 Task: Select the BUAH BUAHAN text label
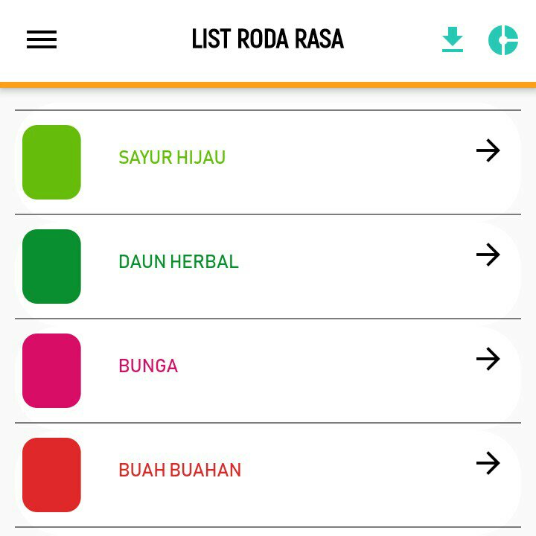click(180, 470)
